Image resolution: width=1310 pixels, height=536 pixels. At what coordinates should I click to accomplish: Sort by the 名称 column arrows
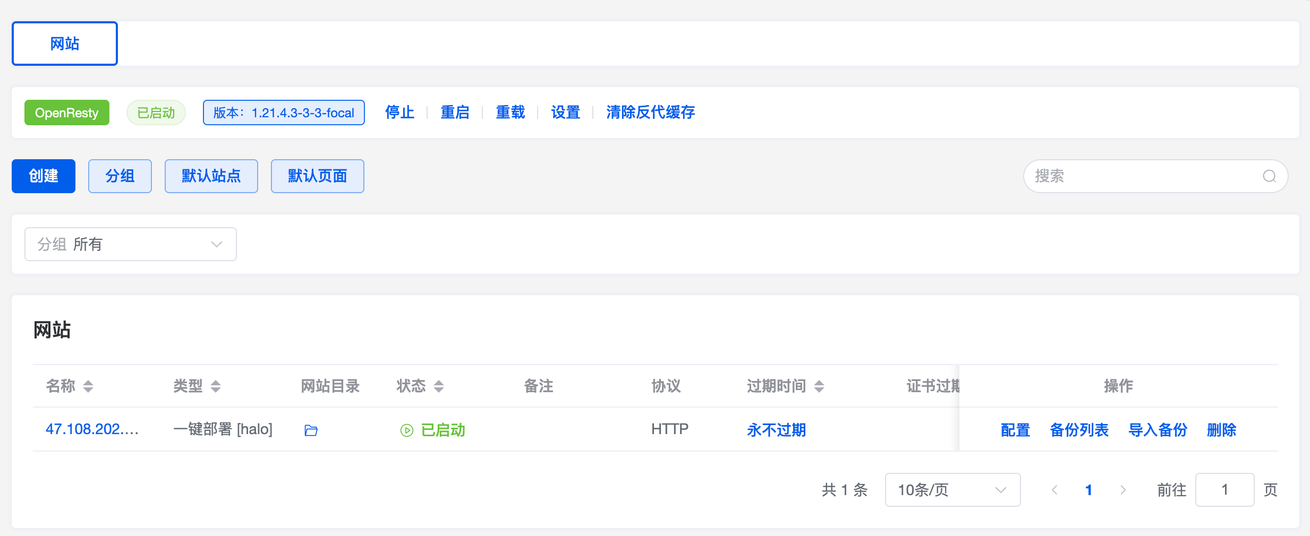pyautogui.click(x=88, y=386)
